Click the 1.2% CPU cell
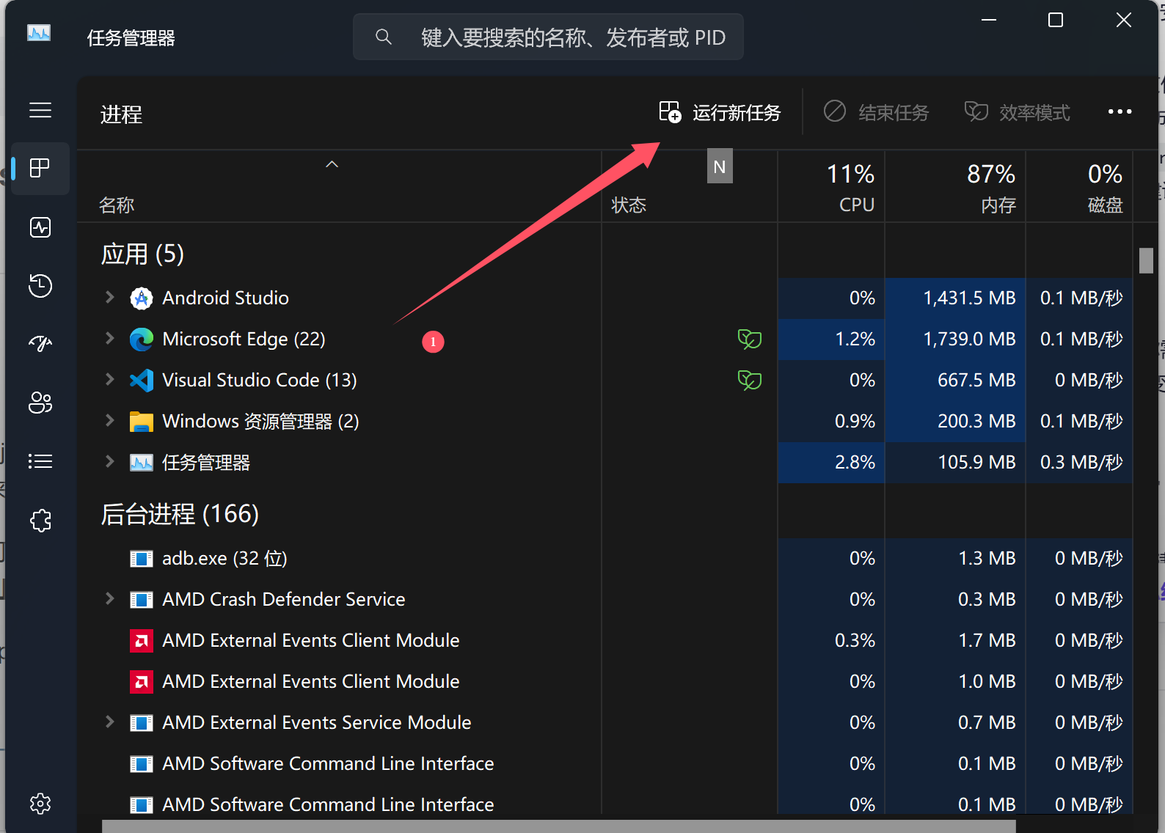The width and height of the screenshot is (1165, 833). [831, 340]
